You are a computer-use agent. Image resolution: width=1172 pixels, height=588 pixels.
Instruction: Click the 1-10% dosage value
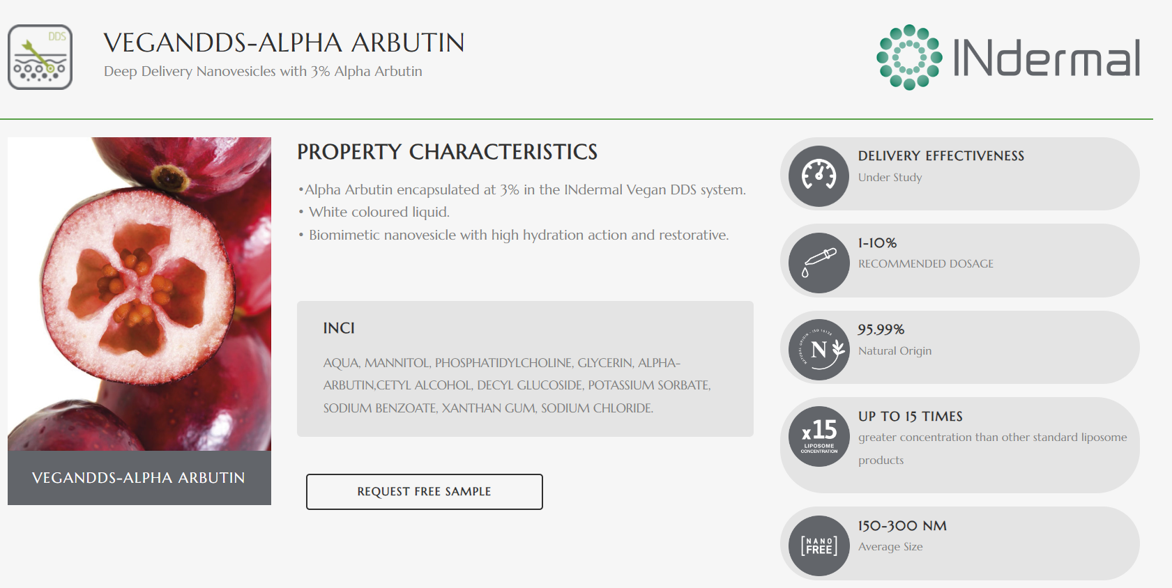point(877,243)
